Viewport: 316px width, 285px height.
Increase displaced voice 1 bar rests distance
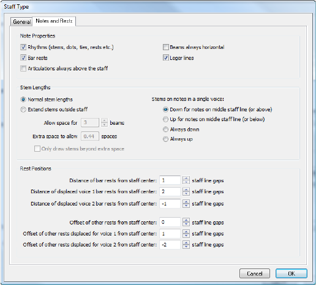[x=186, y=190]
